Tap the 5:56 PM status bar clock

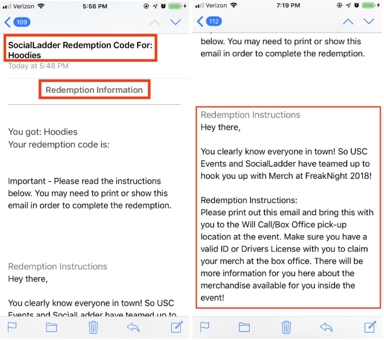pyautogui.click(x=95, y=6)
